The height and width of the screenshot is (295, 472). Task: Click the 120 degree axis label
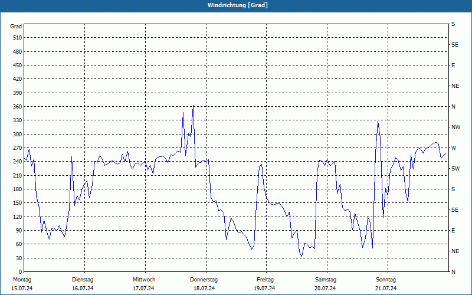coord(18,217)
